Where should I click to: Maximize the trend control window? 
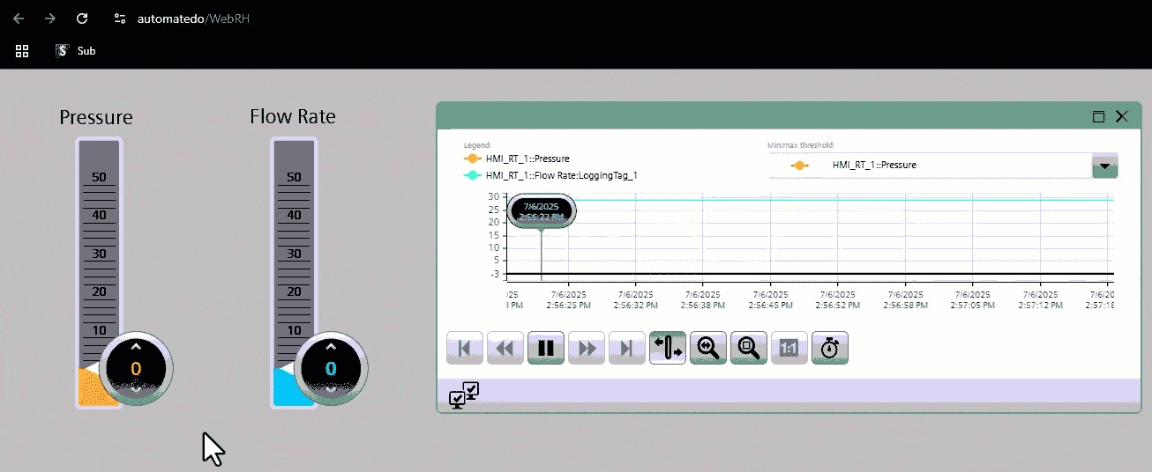click(x=1098, y=116)
